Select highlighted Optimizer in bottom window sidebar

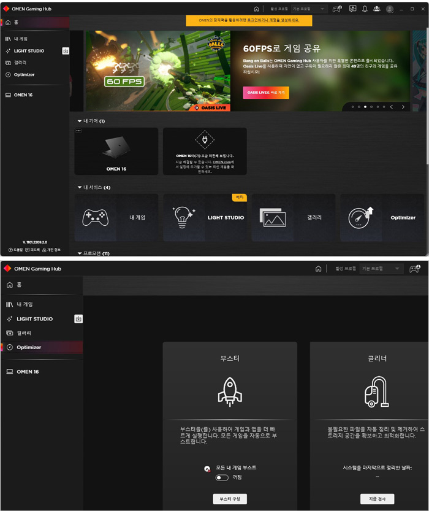coord(42,347)
